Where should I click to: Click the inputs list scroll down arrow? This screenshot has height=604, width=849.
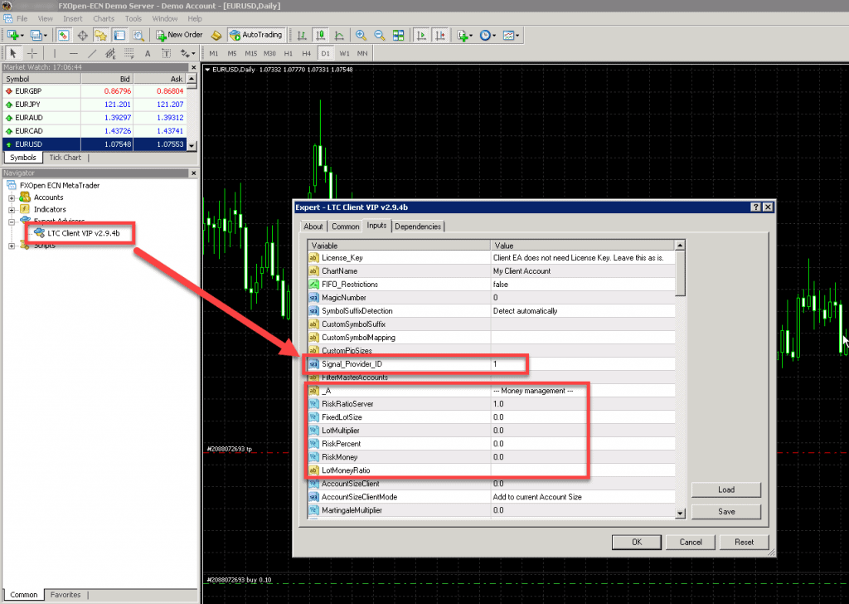(x=680, y=513)
